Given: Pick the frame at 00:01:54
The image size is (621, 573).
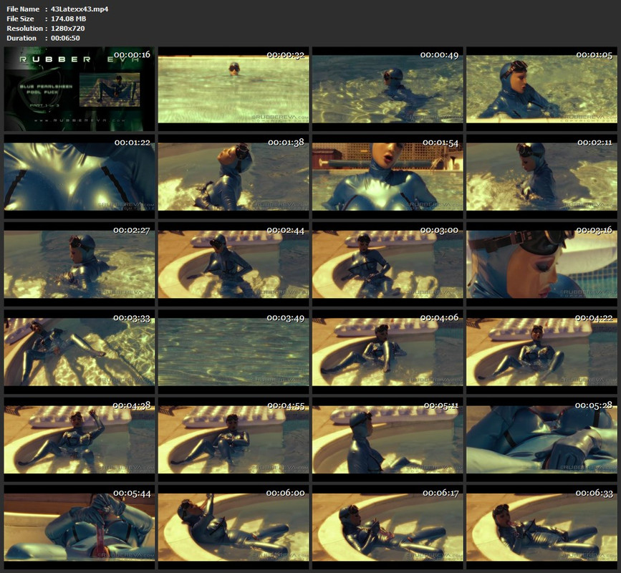Looking at the screenshot, I should pos(387,177).
